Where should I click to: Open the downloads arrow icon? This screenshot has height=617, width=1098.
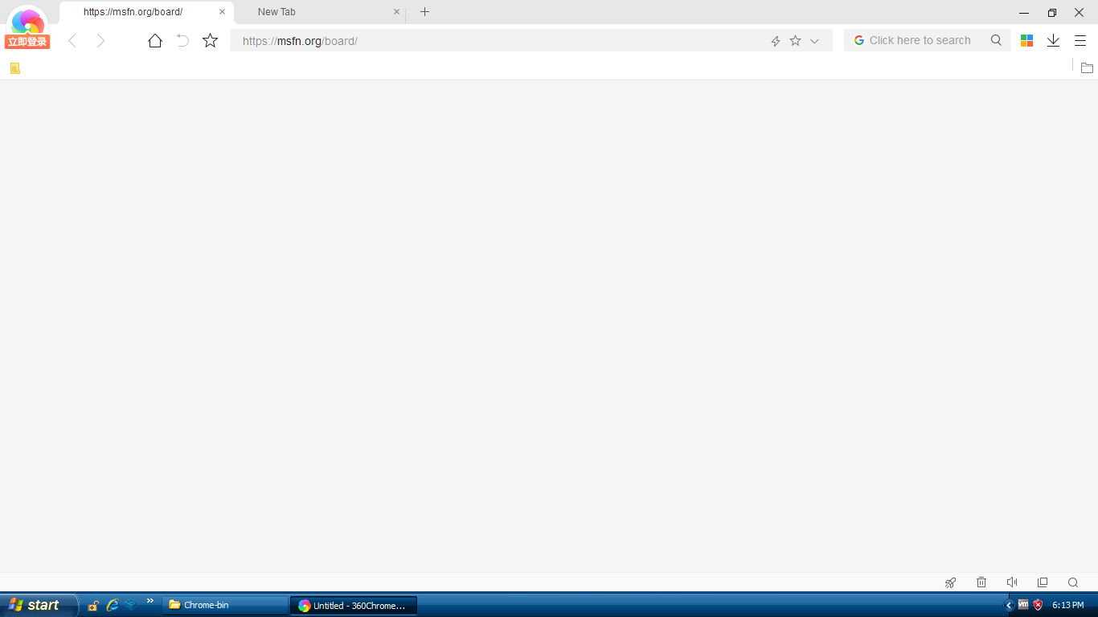(1053, 40)
